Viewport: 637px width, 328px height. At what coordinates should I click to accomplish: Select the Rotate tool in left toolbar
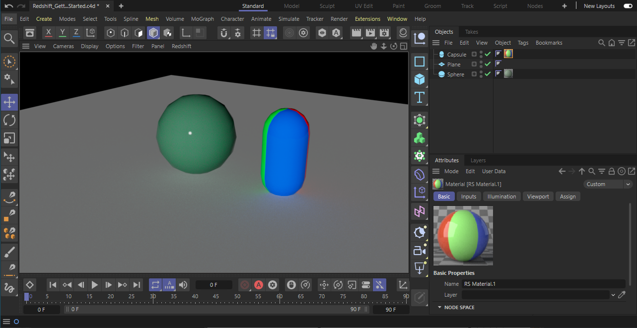click(9, 120)
